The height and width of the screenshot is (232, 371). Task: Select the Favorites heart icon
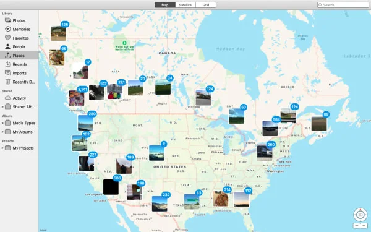coord(8,38)
